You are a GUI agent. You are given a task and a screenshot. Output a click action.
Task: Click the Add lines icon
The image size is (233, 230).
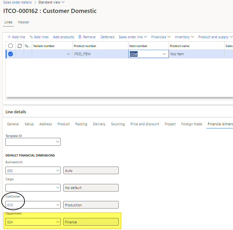pos(31,37)
